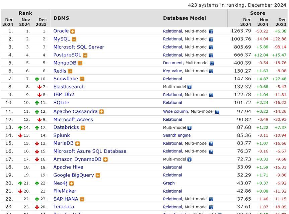
Task: Click the orange plus icon beside PostgreSQL
Action: pos(85,55)
